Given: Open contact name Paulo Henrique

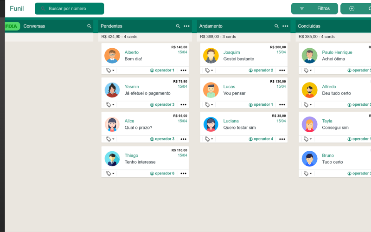Looking at the screenshot, I should pyautogui.click(x=337, y=52).
